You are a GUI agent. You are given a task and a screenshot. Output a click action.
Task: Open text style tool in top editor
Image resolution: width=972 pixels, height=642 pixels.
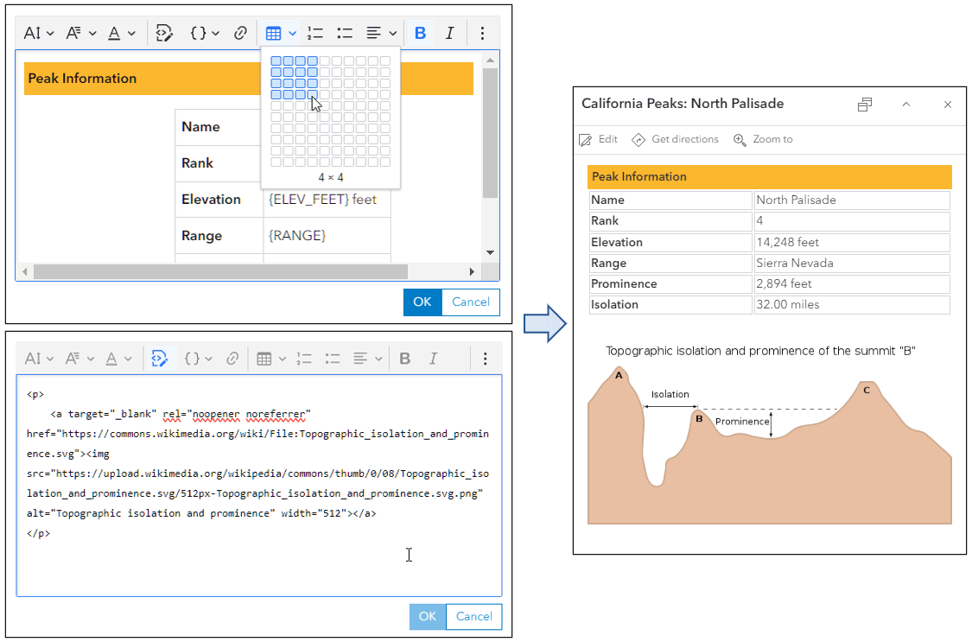click(73, 33)
